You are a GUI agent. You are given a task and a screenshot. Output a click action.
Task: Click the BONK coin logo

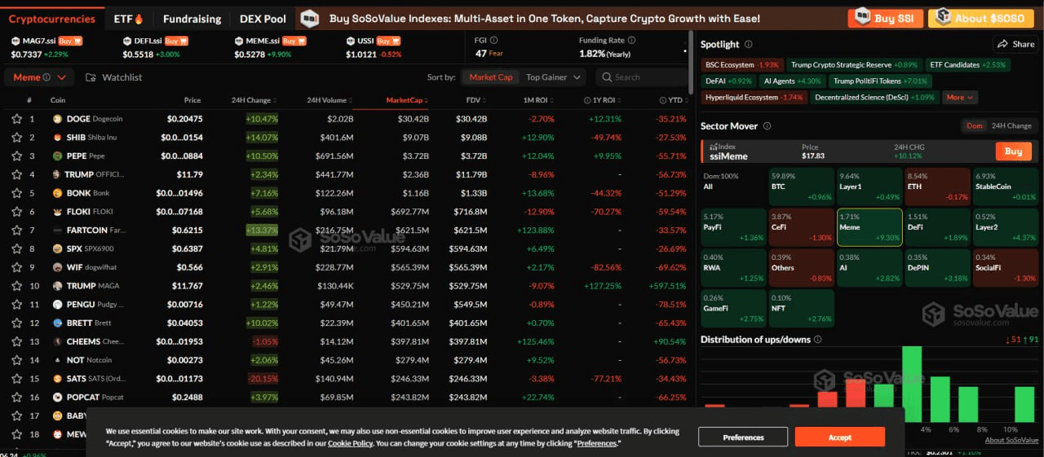(x=57, y=193)
